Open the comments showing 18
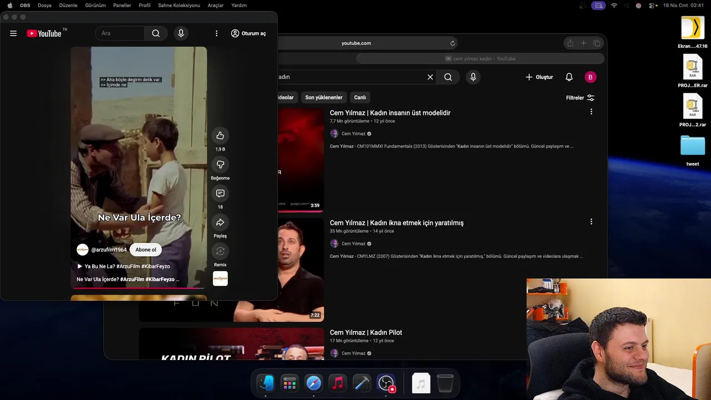The image size is (711, 400). [220, 193]
